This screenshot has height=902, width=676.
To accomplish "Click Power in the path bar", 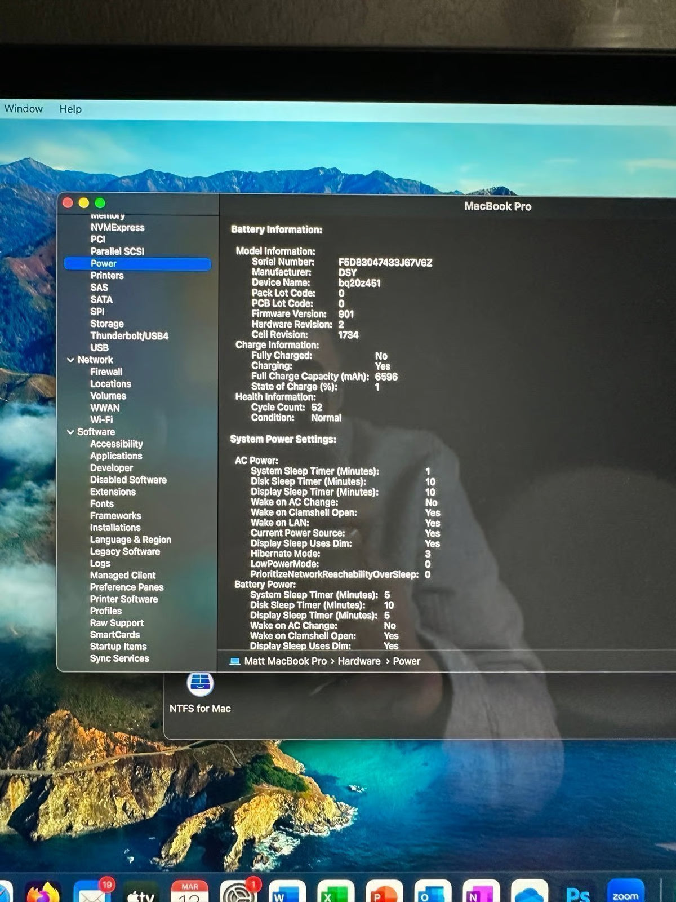I will coord(407,661).
